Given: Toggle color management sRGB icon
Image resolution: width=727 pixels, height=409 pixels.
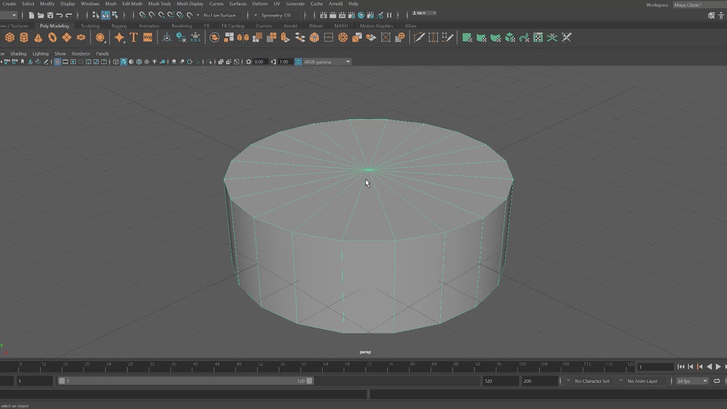Looking at the screenshot, I should [298, 62].
